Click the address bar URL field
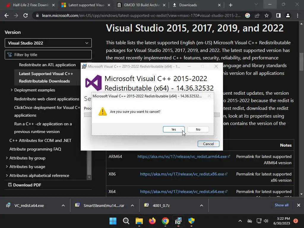Viewport: 304px width, 228px height. [x=141, y=15]
